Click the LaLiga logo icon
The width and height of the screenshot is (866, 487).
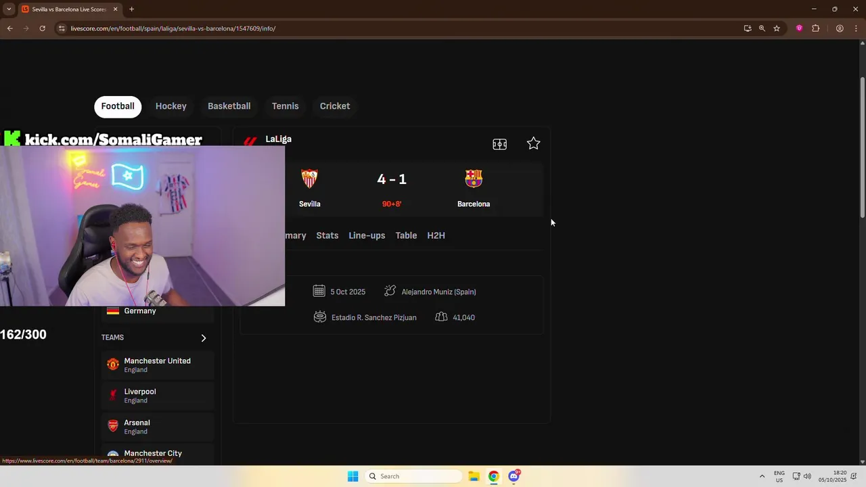[250, 141]
